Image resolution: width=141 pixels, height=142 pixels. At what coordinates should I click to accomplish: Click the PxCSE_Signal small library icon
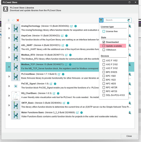pyautogui.click(x=16, y=86)
